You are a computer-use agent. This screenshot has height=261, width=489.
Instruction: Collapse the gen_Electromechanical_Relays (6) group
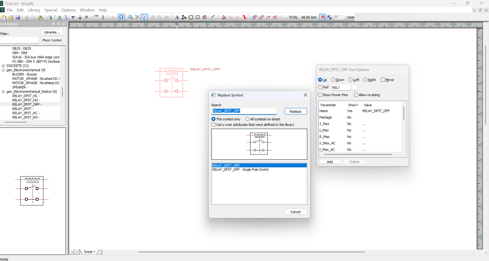3,92
